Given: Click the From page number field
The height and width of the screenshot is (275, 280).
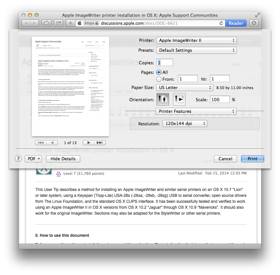Looking at the screenshot, I should (188, 79).
